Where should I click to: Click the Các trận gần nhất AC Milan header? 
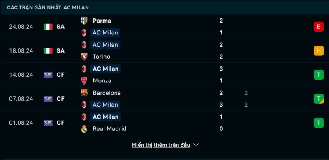click(x=48, y=7)
